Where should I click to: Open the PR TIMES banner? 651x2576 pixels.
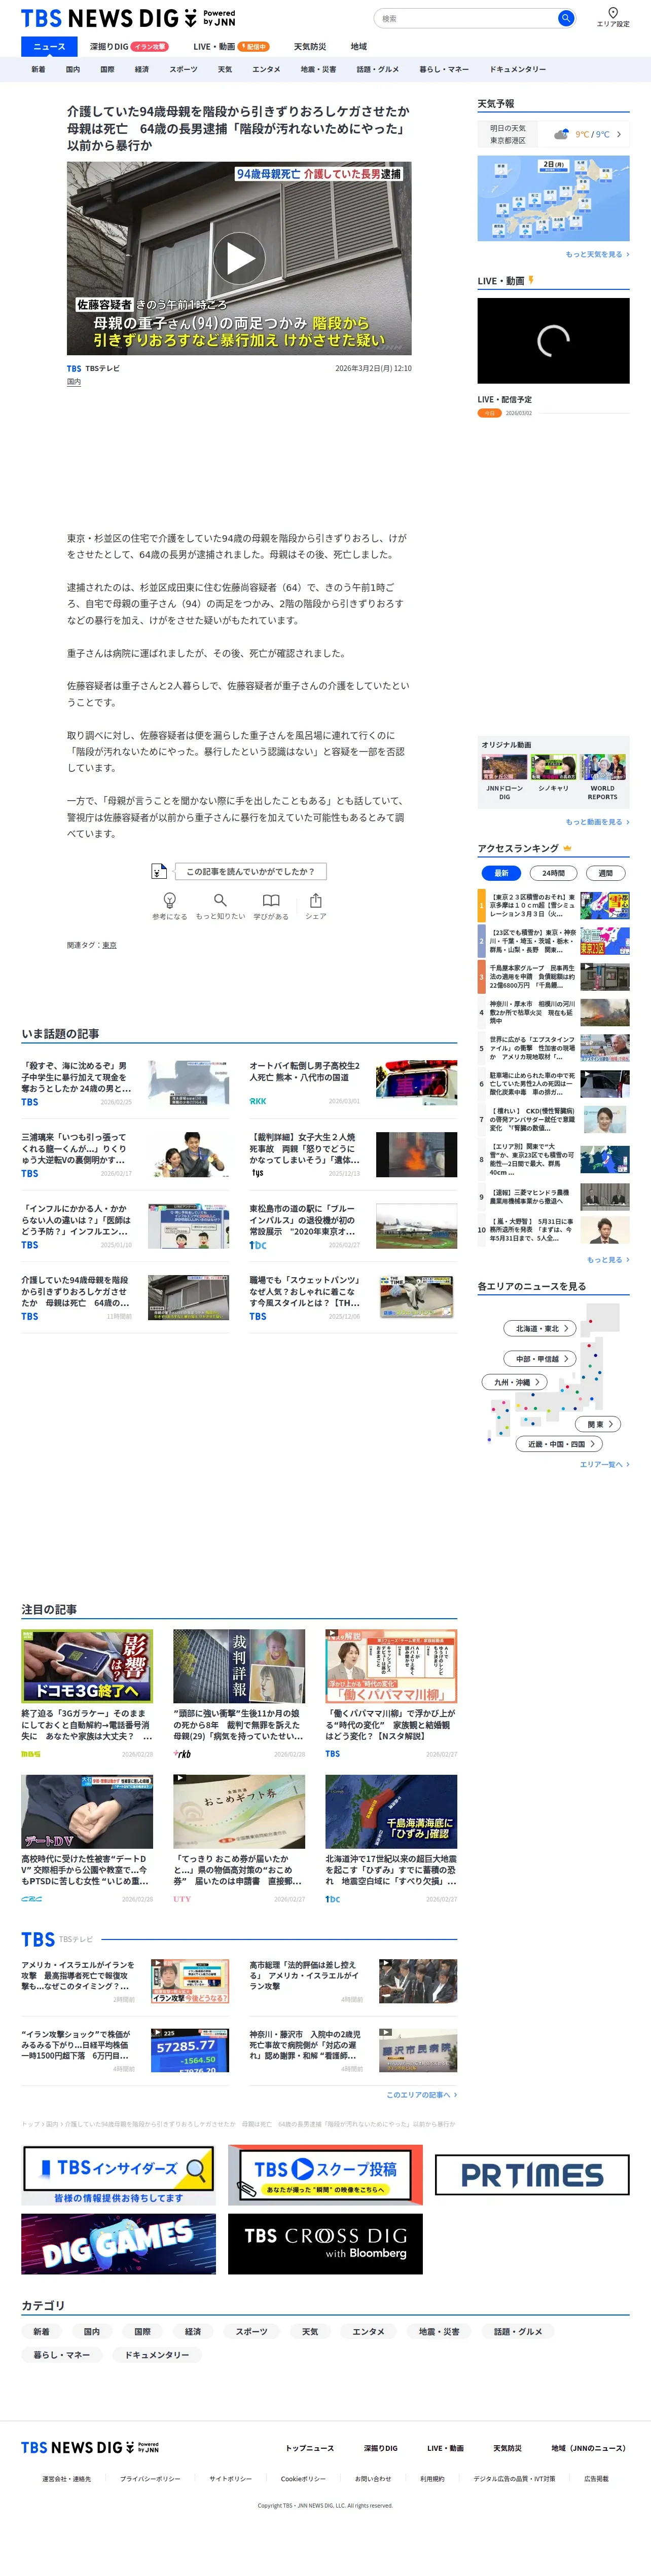pyautogui.click(x=532, y=2175)
